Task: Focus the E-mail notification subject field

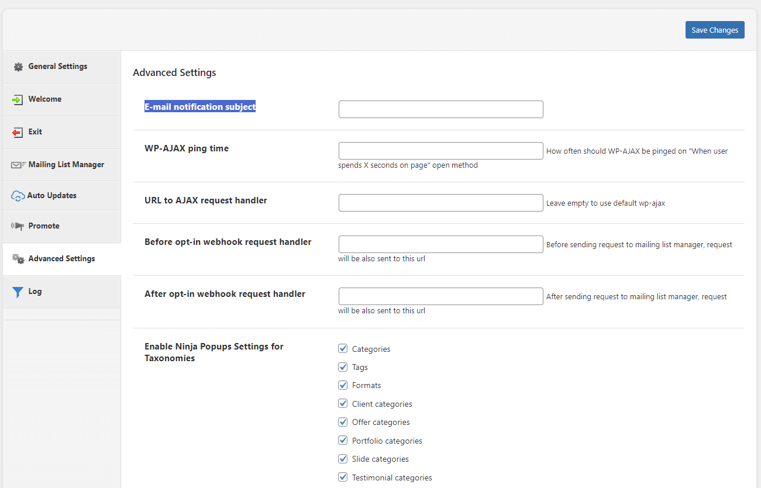Action: pyautogui.click(x=440, y=109)
